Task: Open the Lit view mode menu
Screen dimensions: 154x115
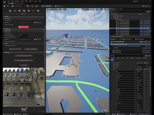Action: click(x=60, y=9)
